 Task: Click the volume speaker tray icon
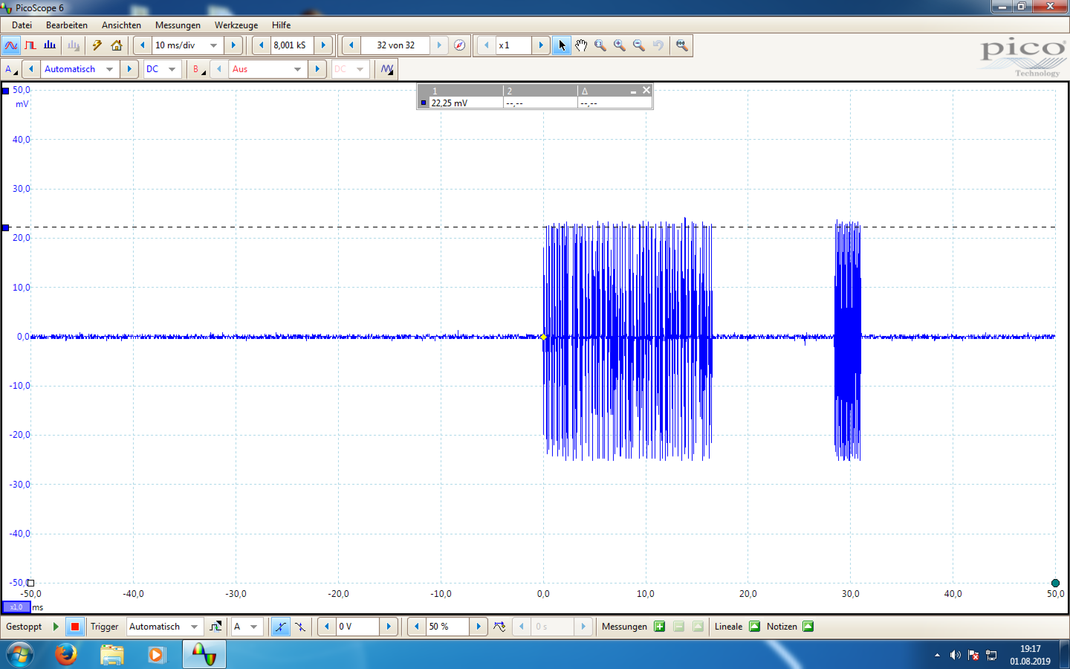(x=955, y=655)
